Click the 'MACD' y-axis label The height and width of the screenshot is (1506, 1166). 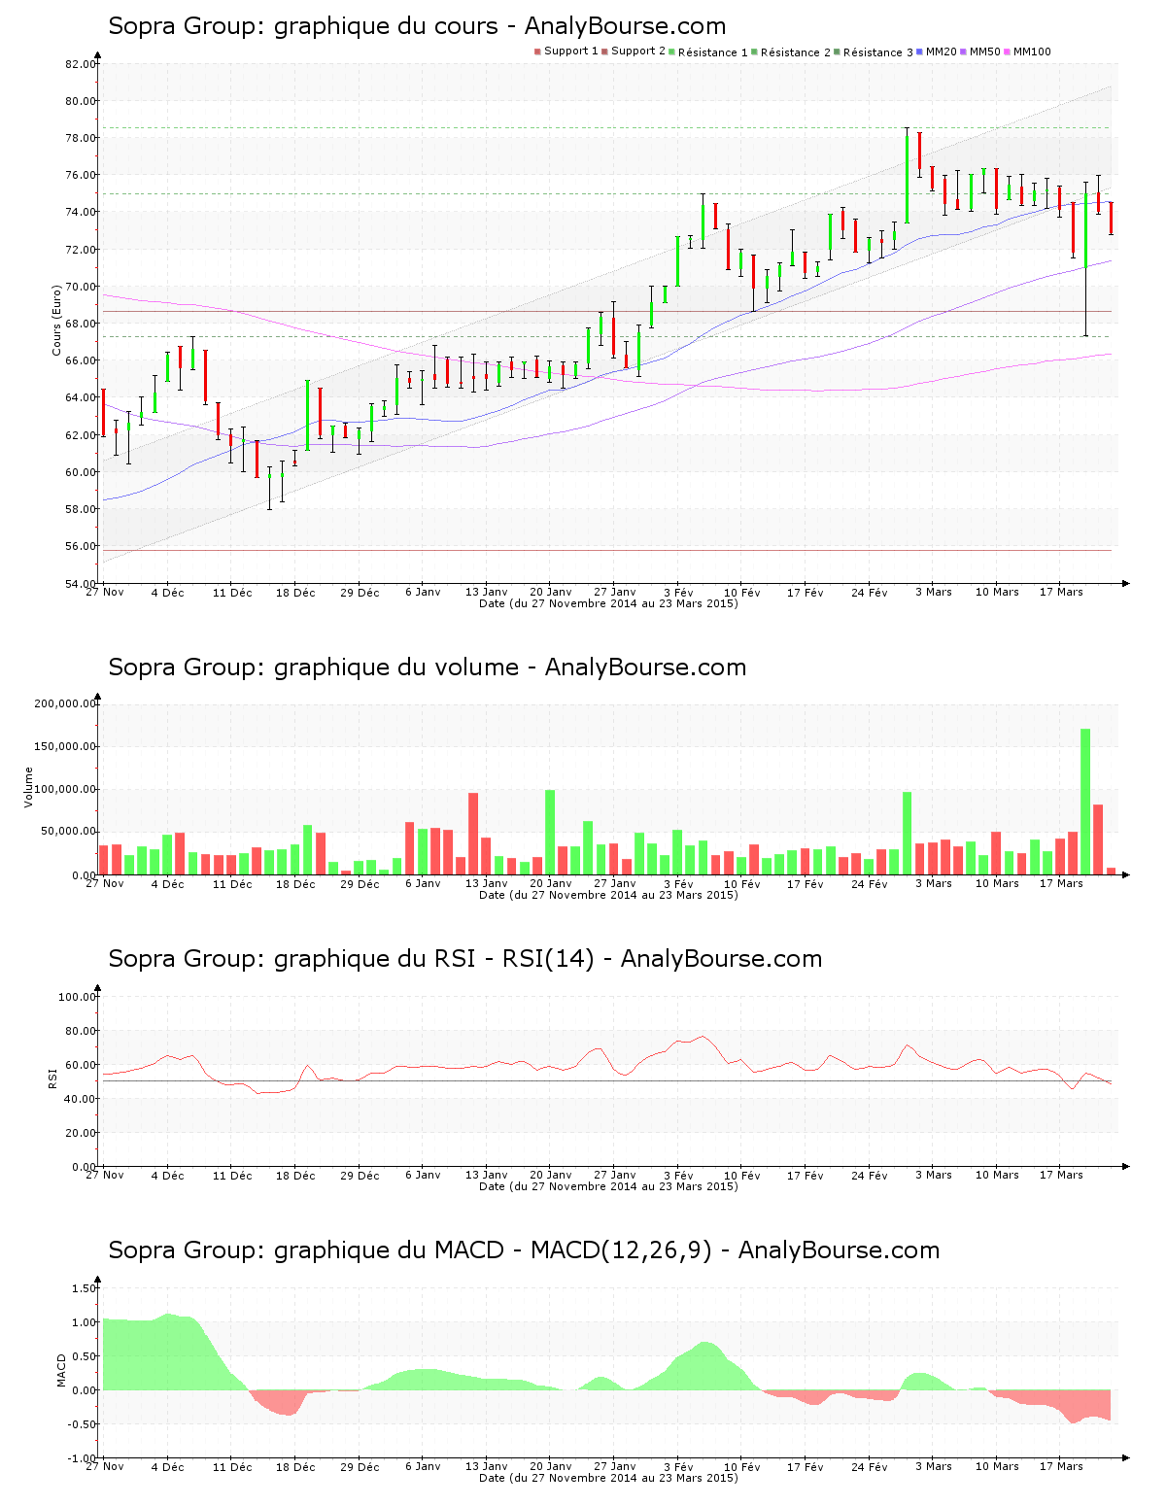[x=61, y=1370]
